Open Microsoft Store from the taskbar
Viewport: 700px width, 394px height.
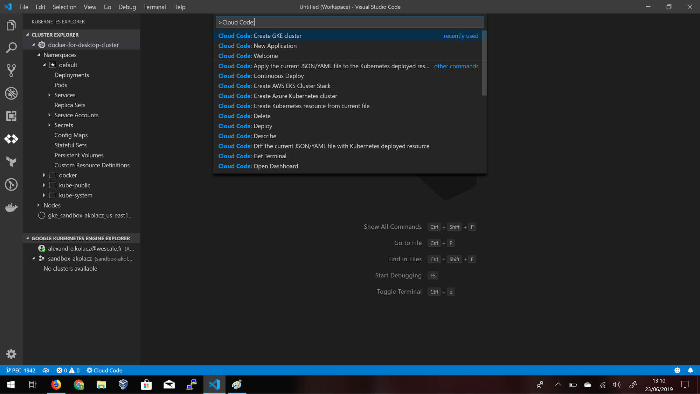click(x=146, y=385)
